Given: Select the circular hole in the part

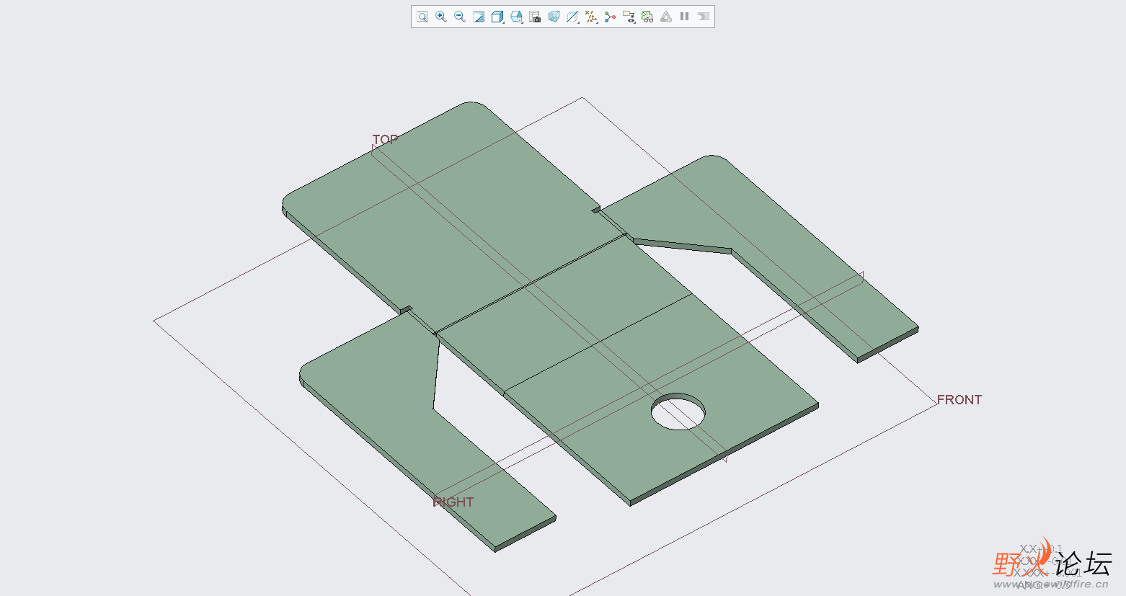Looking at the screenshot, I should (x=678, y=412).
